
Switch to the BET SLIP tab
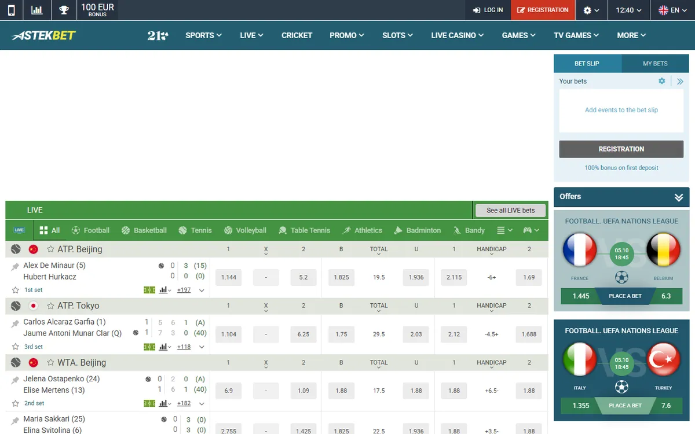point(587,64)
